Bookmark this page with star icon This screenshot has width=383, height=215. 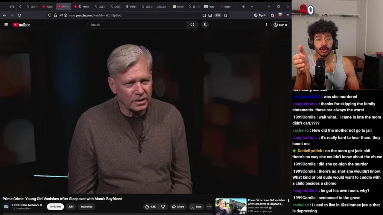(x=226, y=15)
